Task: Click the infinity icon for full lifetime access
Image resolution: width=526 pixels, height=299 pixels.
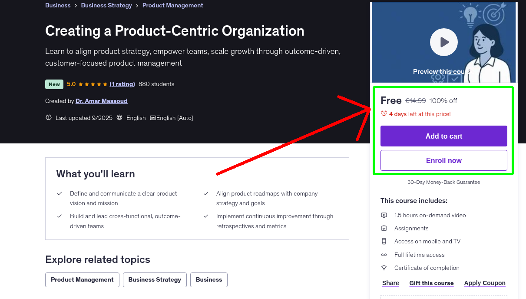Action: pyautogui.click(x=384, y=255)
